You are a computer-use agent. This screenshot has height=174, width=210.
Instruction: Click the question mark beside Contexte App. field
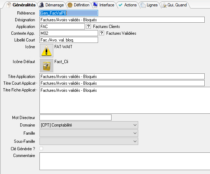pos(102,33)
